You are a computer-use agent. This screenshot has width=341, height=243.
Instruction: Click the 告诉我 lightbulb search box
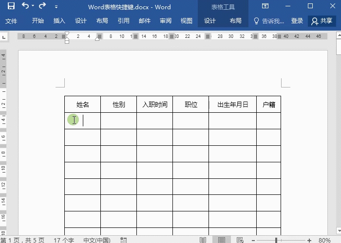coord(269,21)
